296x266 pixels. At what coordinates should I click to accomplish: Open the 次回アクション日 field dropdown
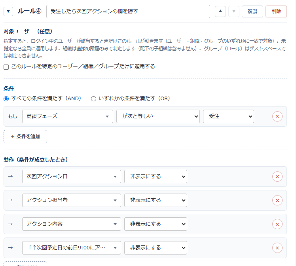coord(71,177)
